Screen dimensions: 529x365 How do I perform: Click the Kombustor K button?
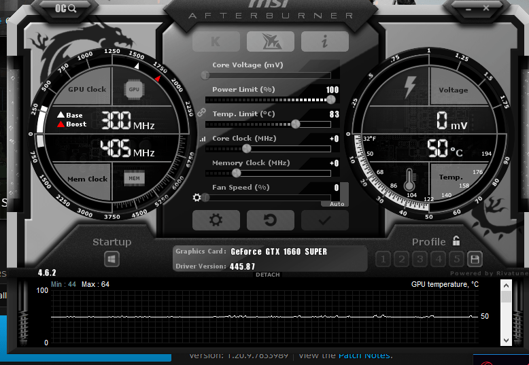click(x=216, y=41)
